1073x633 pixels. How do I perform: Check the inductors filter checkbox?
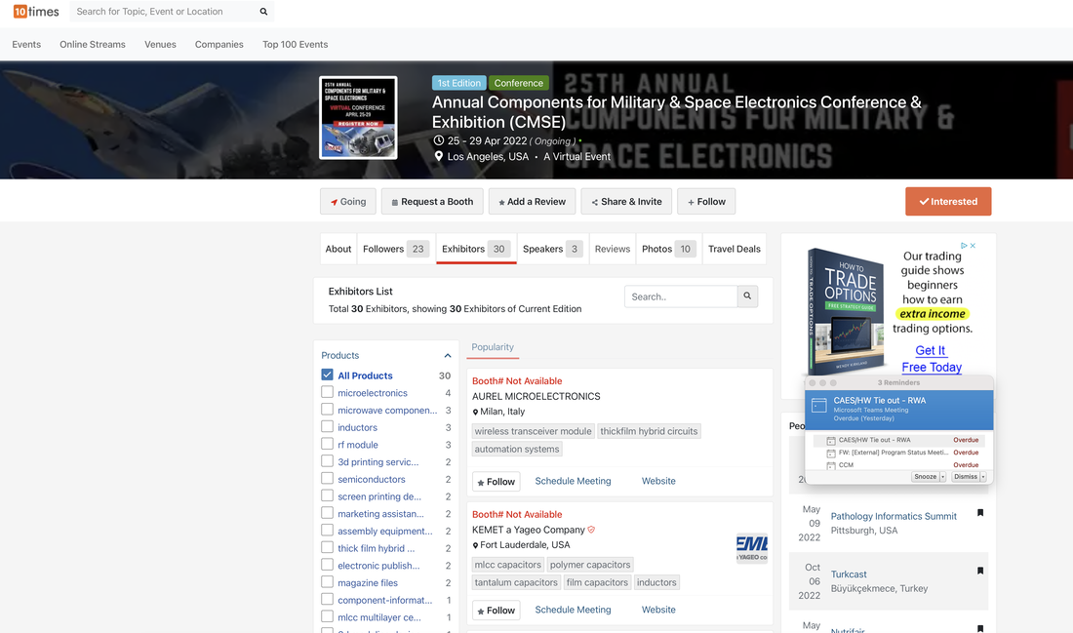click(x=327, y=426)
